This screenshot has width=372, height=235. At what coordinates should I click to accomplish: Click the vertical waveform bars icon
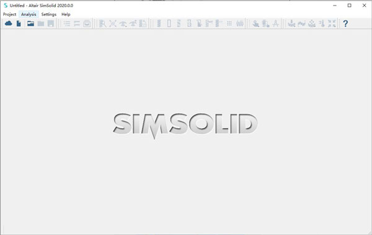pyautogui.click(x=240, y=23)
